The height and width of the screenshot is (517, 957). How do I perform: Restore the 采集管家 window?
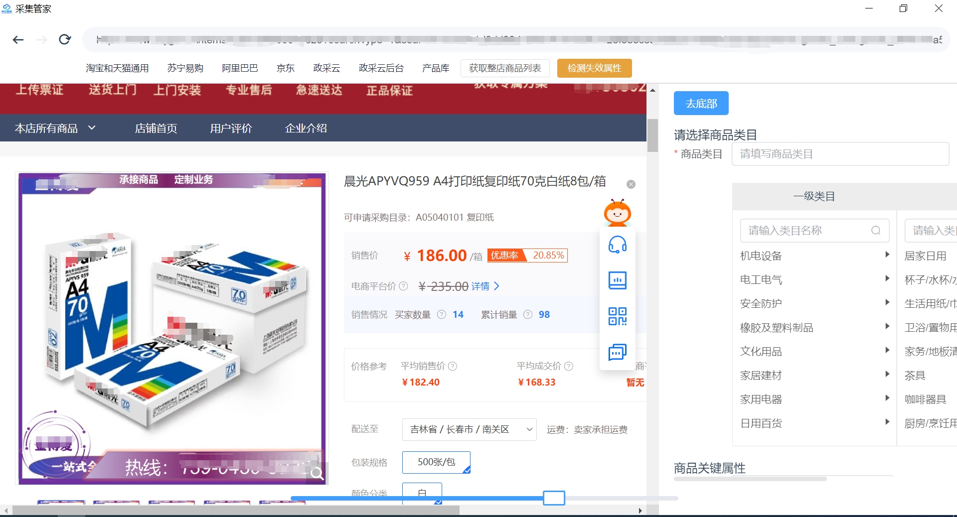(x=903, y=8)
